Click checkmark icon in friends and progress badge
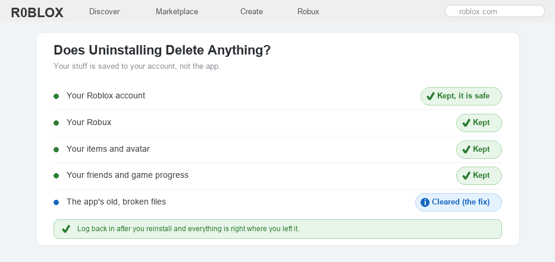The image size is (555, 262). [x=466, y=175]
